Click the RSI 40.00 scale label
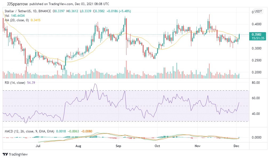 coord(256,114)
